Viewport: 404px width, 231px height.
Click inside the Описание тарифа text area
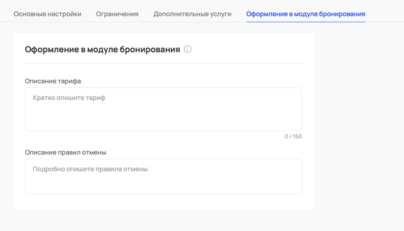pyautogui.click(x=164, y=109)
